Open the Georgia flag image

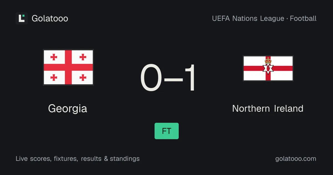[68, 67]
